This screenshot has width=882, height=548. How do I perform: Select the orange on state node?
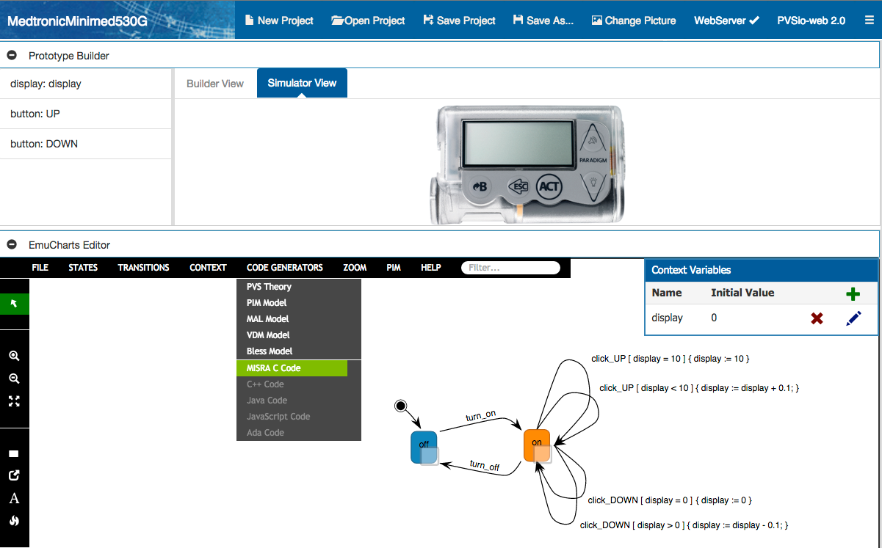click(x=536, y=445)
